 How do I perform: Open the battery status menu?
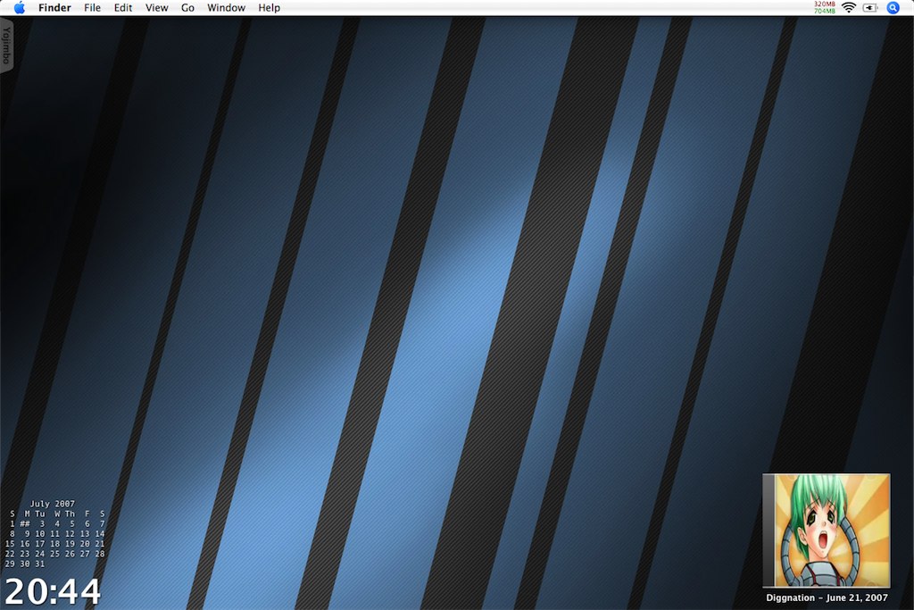870,7
